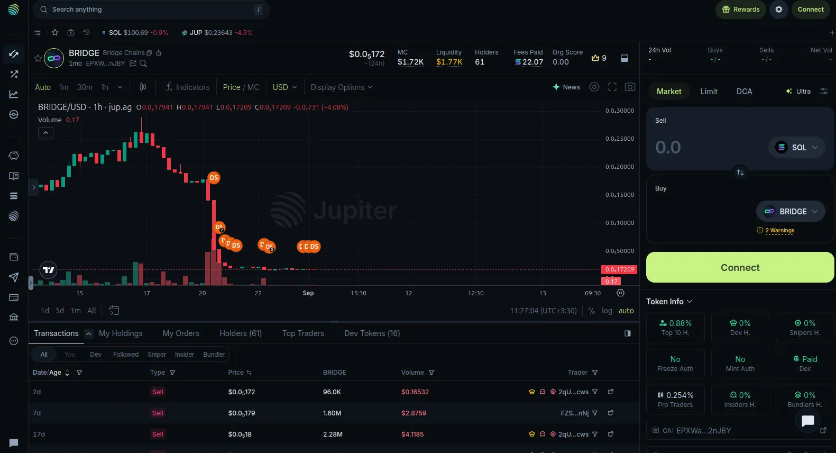Open the history icon in the ticker bar
836x453 pixels.
point(87,32)
